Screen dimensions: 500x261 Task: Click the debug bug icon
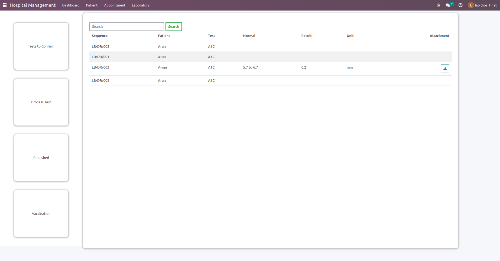pos(439,5)
